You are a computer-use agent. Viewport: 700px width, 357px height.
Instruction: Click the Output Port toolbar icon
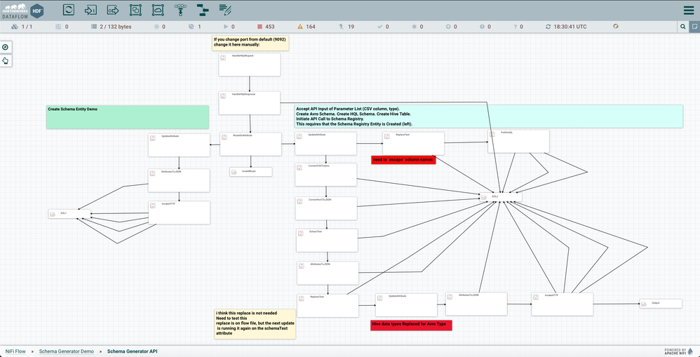pos(113,10)
